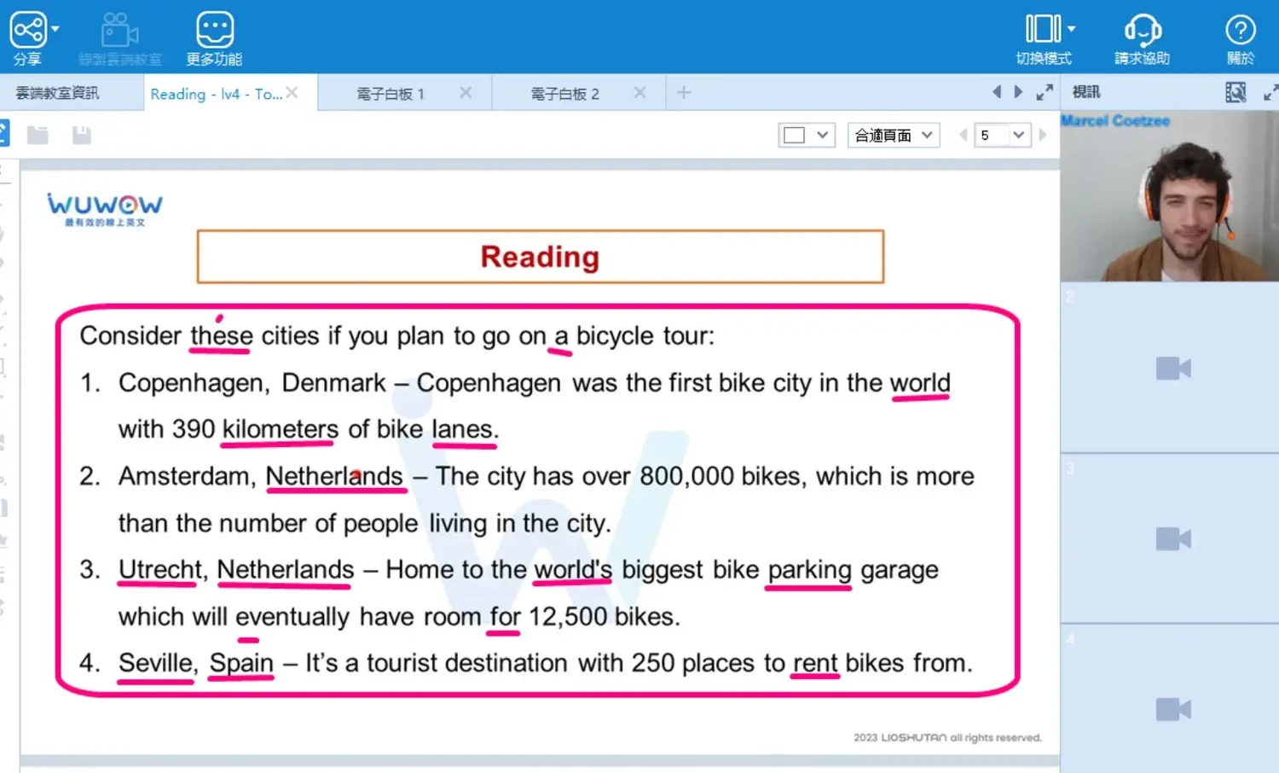This screenshot has height=773, width=1279.
Task: Close the Reading - lv4 tab
Action: pos(292,92)
